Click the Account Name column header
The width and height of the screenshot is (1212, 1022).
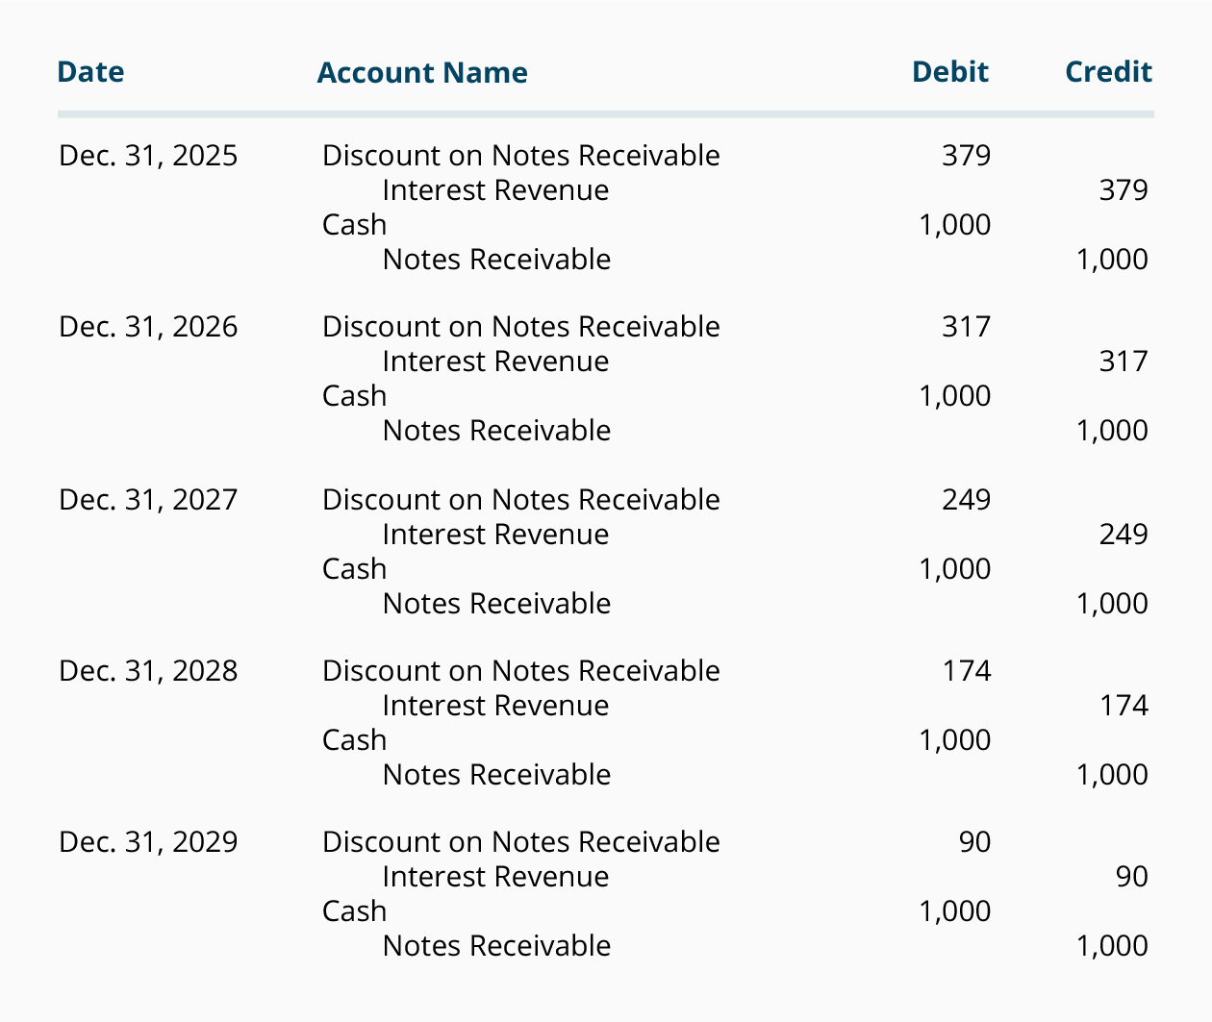pos(422,73)
